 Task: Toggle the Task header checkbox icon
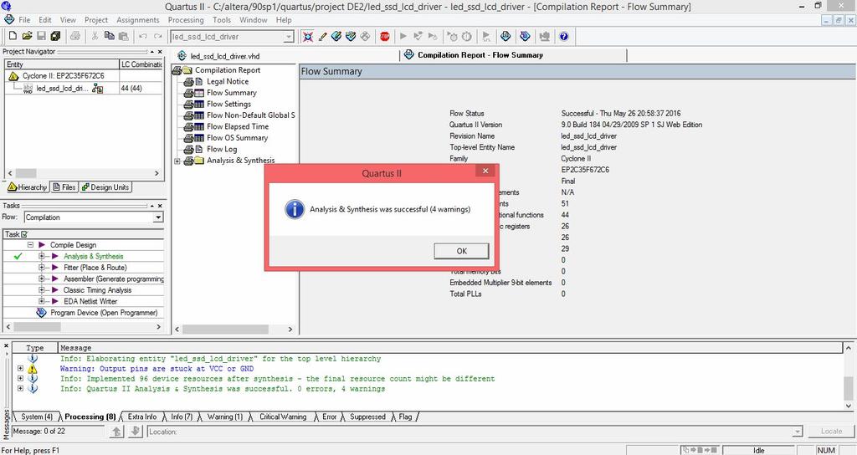coord(24,234)
